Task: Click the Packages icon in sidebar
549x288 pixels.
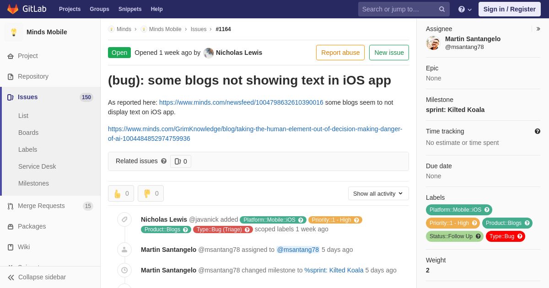Action: click(11, 227)
